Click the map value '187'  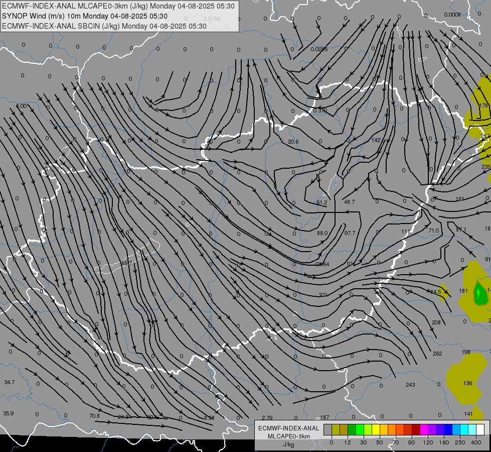pos(324,417)
